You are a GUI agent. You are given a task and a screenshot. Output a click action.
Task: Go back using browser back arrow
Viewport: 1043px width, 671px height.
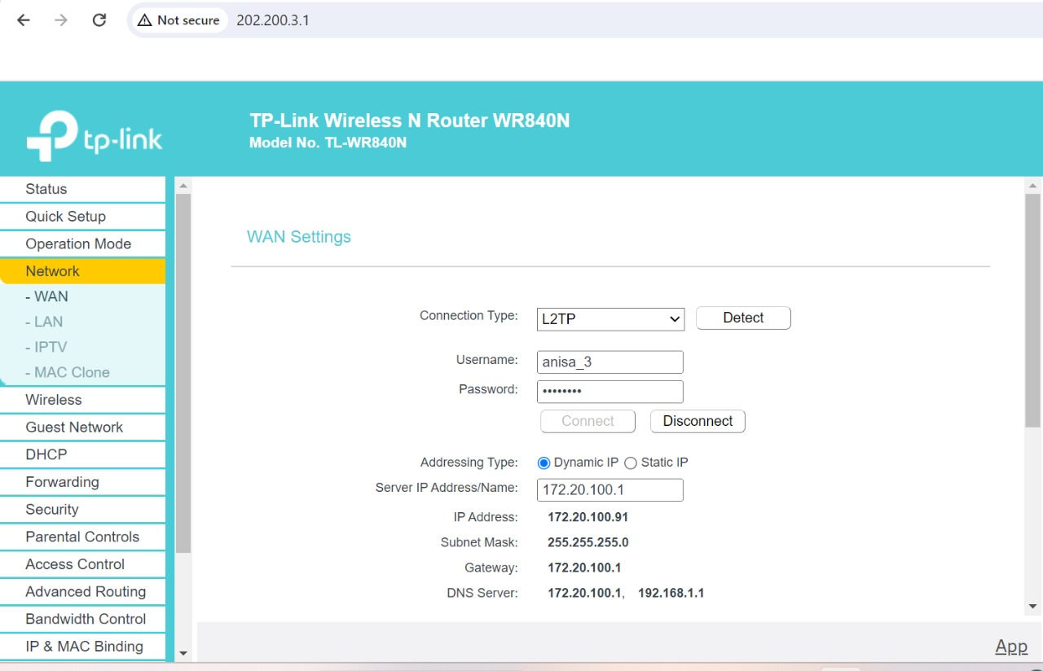point(24,20)
